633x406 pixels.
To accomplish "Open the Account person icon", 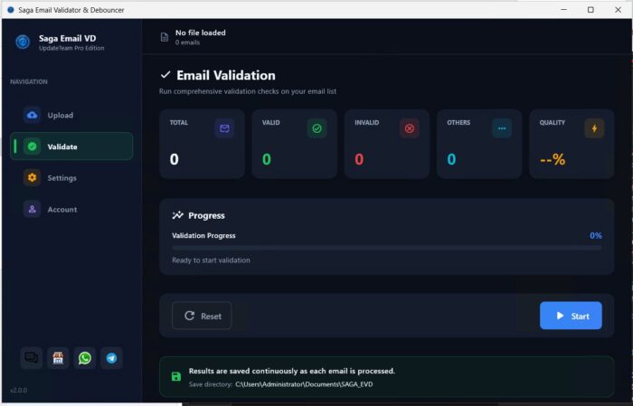I will 32,209.
